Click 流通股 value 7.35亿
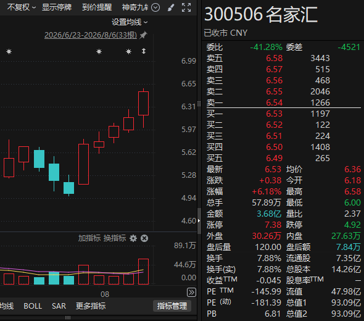Screen dimensions: 364x321 (349, 258)
